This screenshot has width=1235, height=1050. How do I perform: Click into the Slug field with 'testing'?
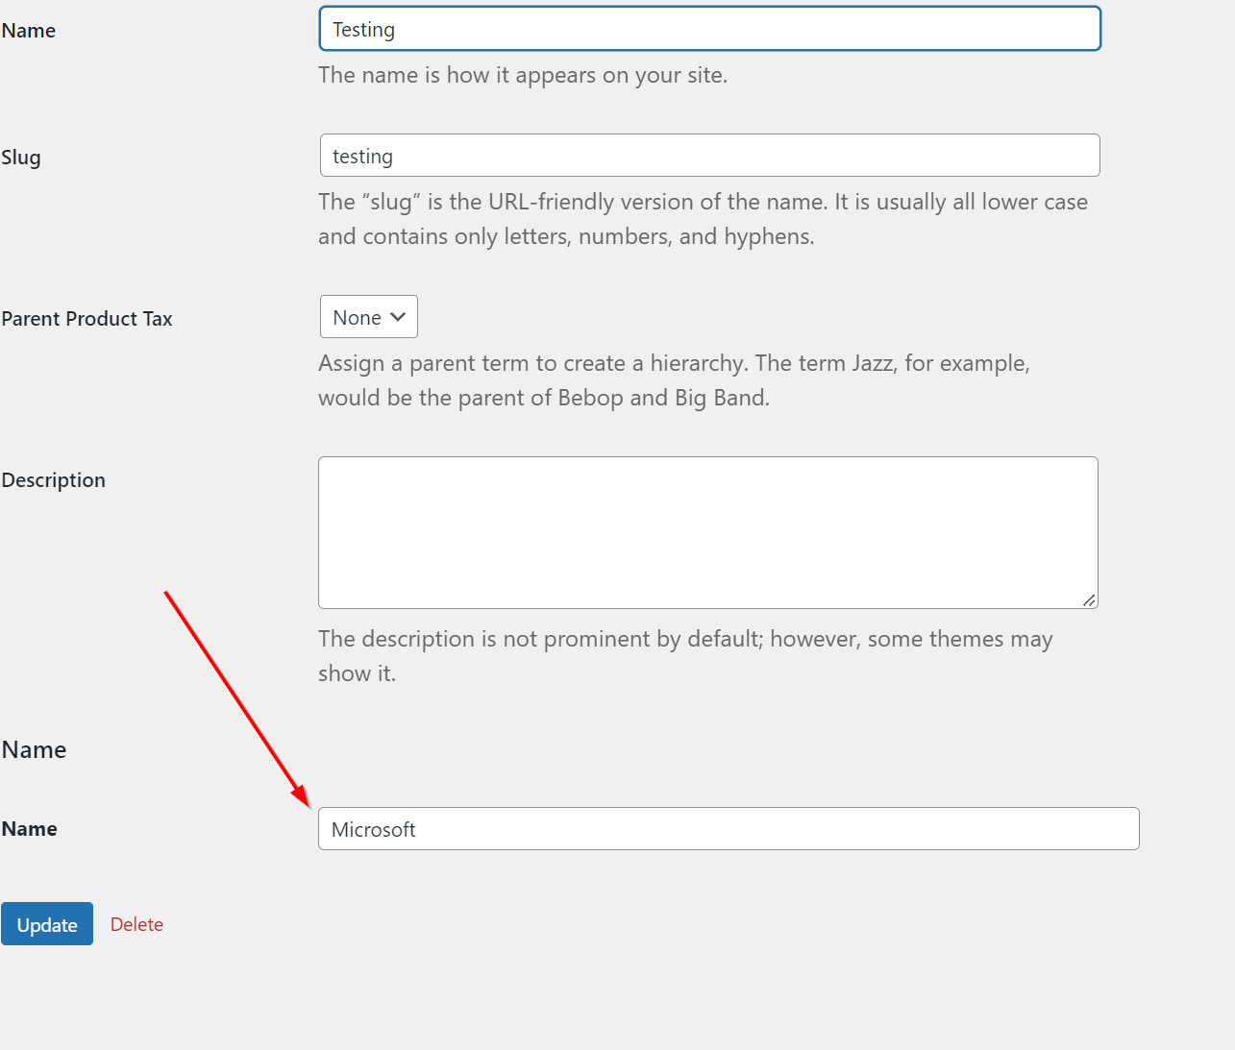click(x=709, y=156)
